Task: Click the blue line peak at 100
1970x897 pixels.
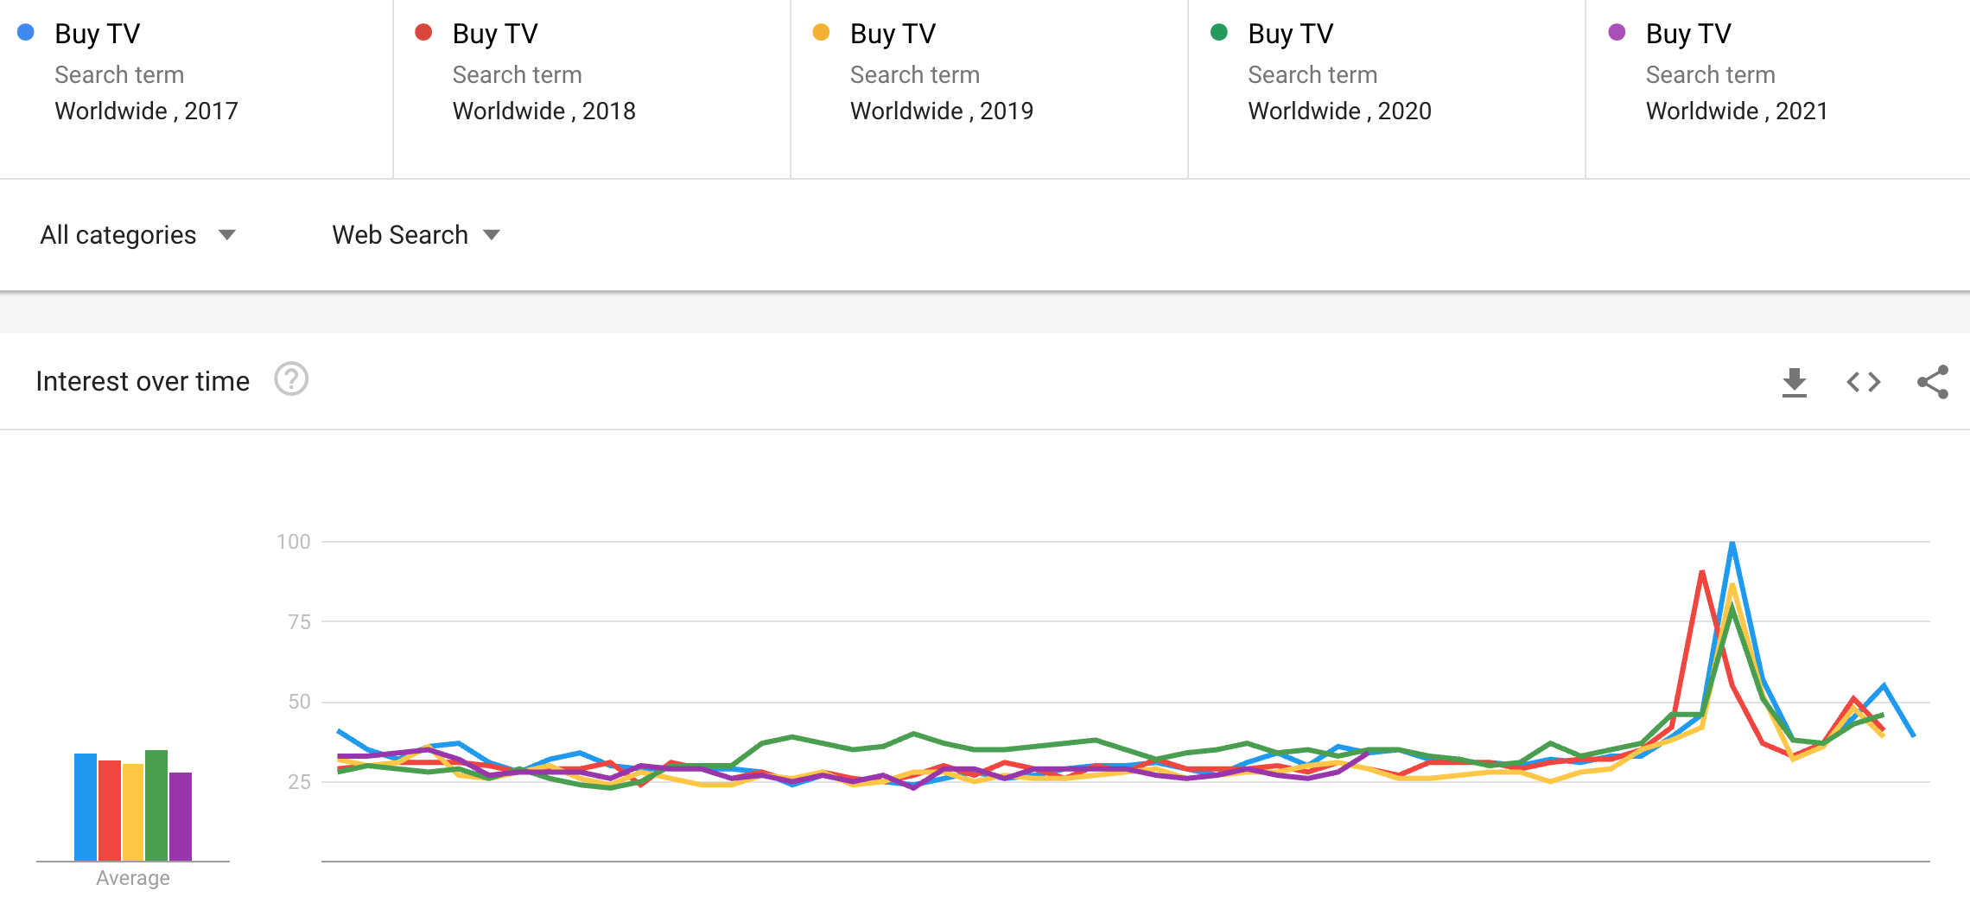Action: coord(1732,544)
